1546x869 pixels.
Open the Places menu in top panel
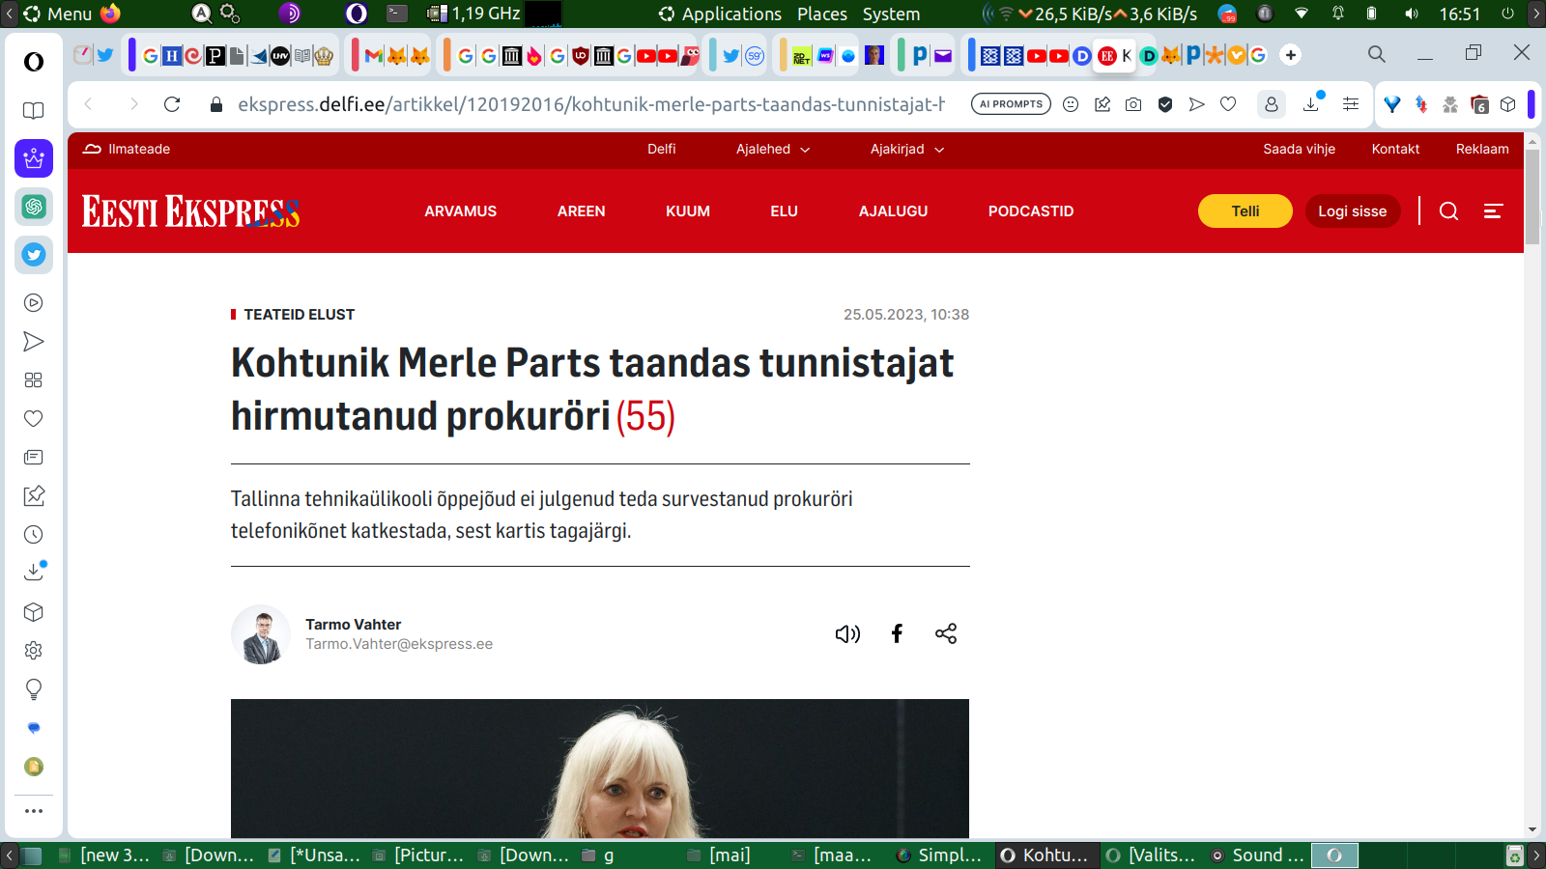pos(822,14)
